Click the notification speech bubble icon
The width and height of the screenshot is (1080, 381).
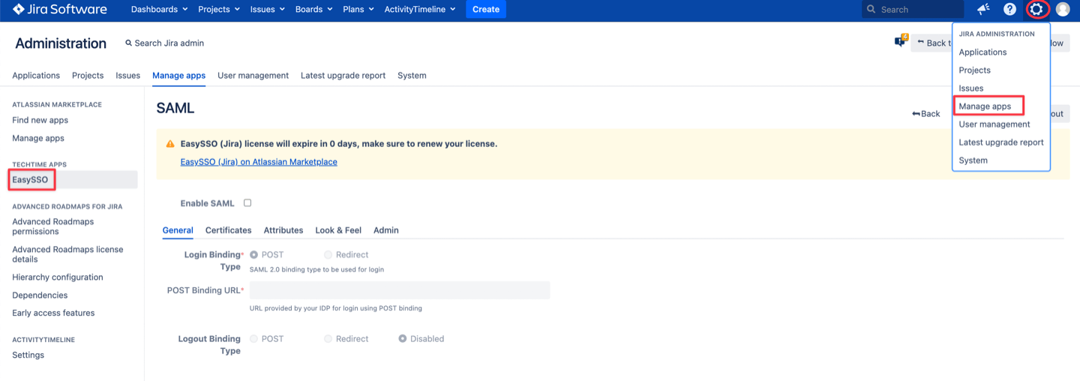[900, 42]
